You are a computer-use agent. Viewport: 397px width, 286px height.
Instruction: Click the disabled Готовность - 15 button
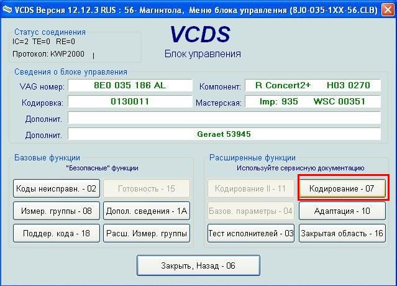tap(147, 188)
